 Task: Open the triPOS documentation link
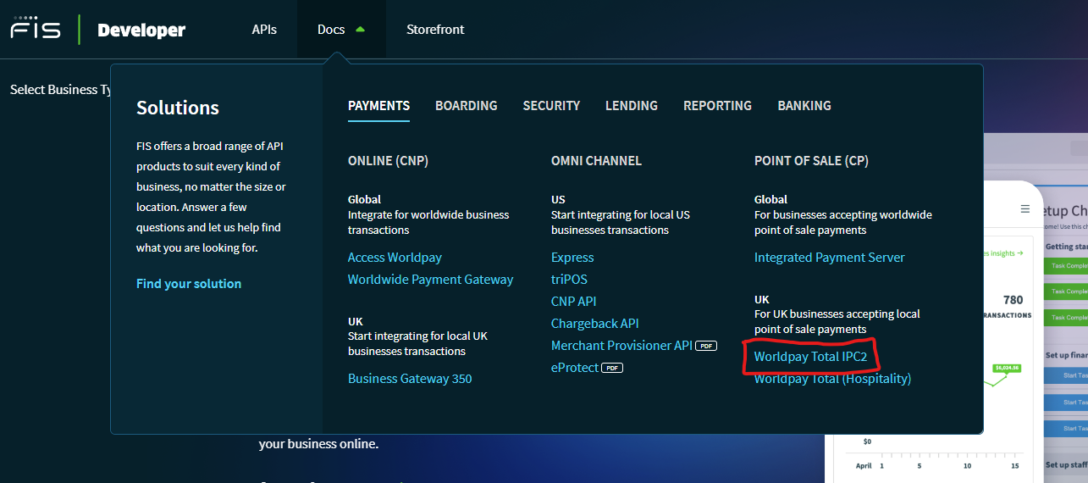tap(569, 280)
